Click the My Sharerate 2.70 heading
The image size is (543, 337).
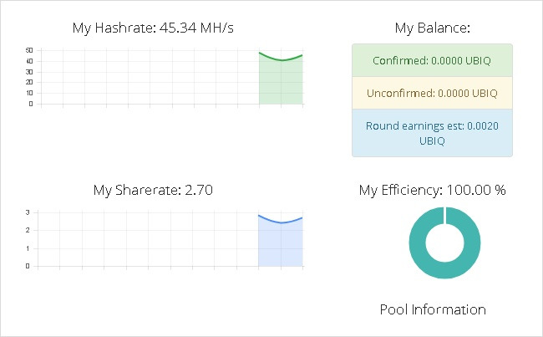click(x=153, y=190)
